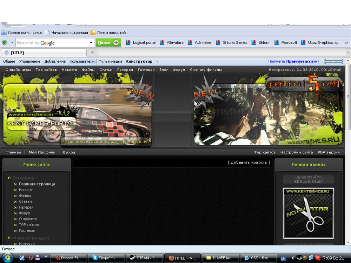Show more bookmarks via the double chevron
This screenshot has width=351, height=263.
(346, 42)
